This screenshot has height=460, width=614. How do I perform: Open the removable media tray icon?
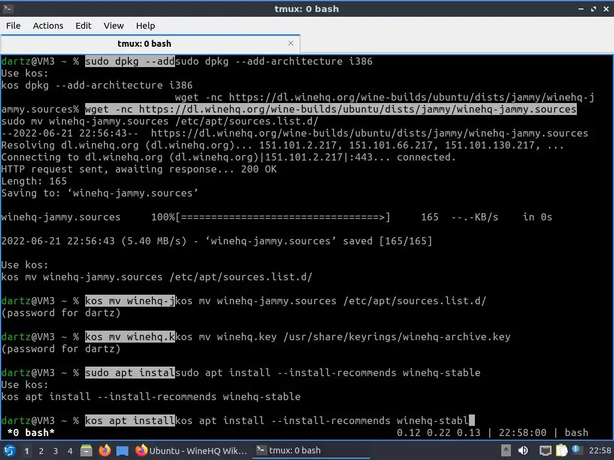[505, 450]
